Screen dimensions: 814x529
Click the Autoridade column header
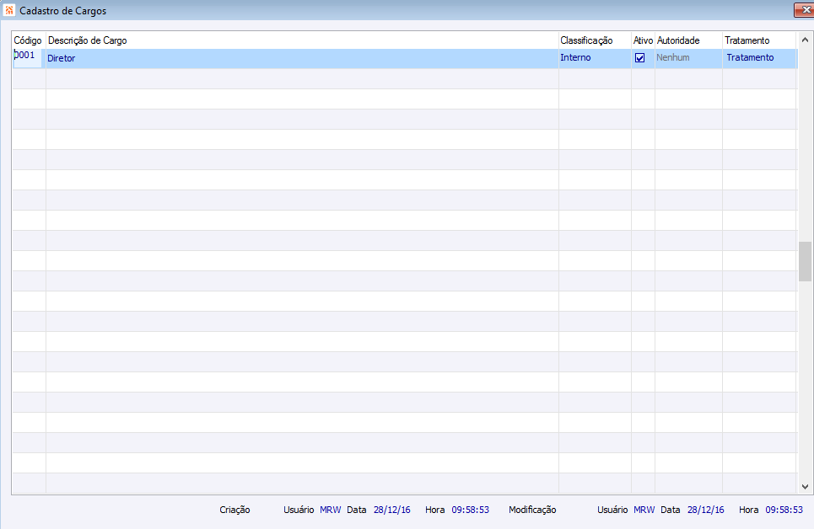click(688, 40)
